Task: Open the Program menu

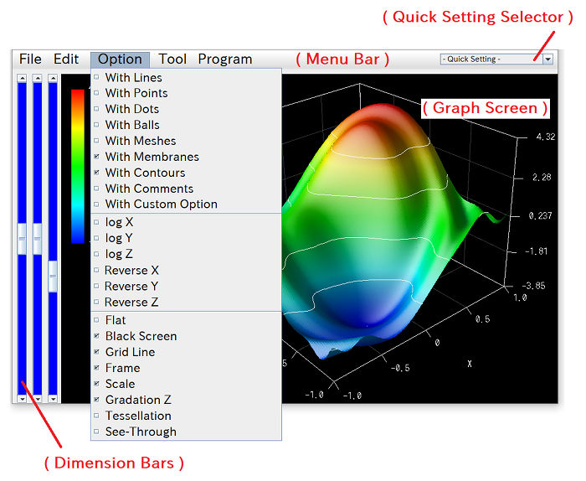Action: (225, 59)
